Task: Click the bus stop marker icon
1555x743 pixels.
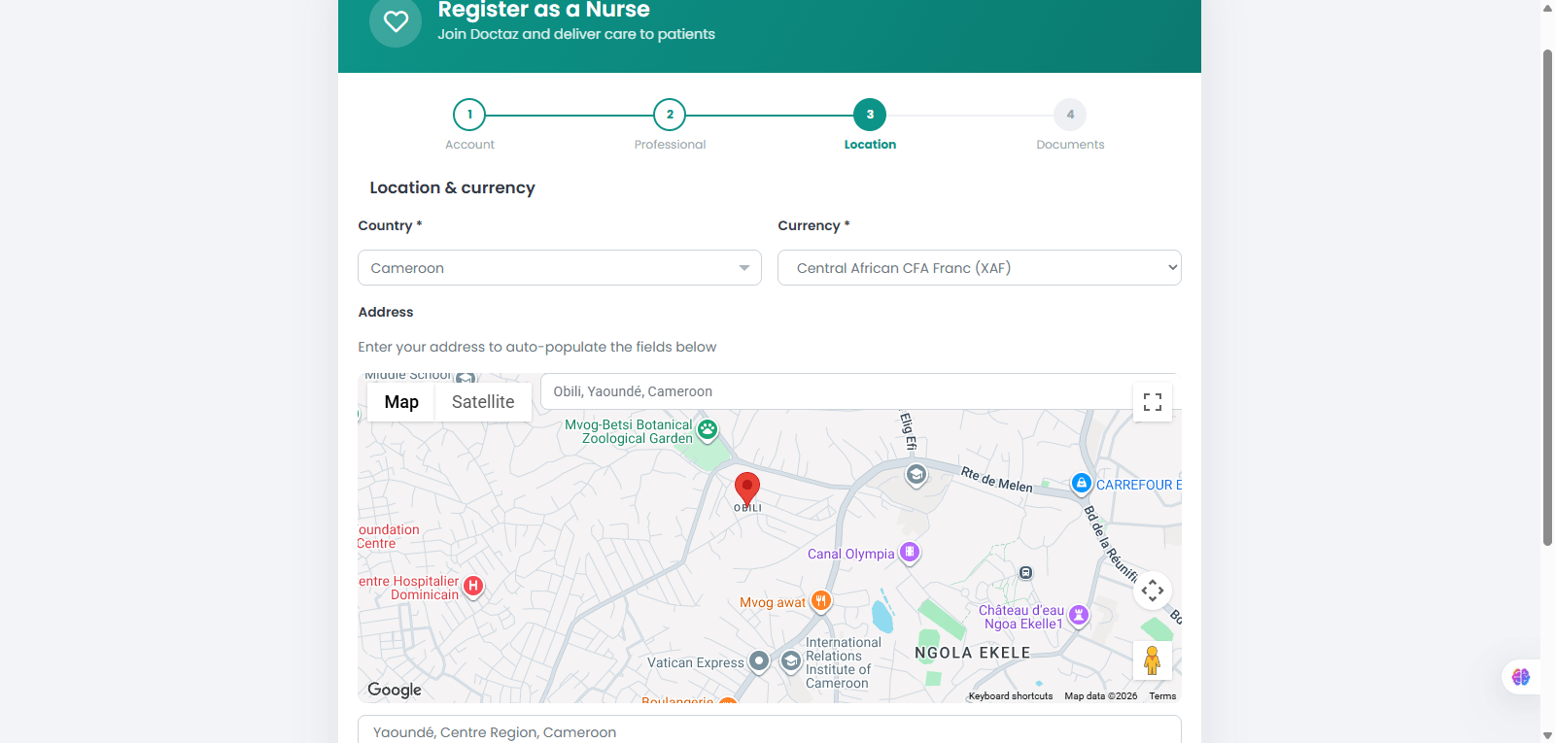Action: click(1025, 573)
